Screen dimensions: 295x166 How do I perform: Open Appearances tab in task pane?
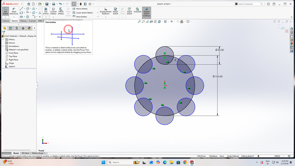pos(292,44)
